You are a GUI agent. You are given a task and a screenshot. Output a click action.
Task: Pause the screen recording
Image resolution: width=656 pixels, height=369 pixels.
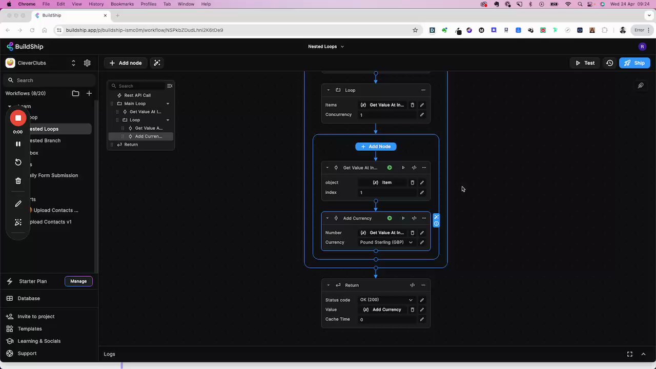tap(18, 143)
